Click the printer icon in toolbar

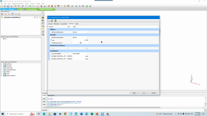pos(45,6)
